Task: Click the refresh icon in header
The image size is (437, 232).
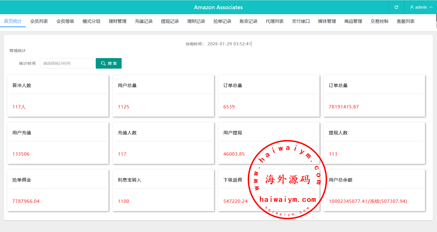Action: pos(396,7)
